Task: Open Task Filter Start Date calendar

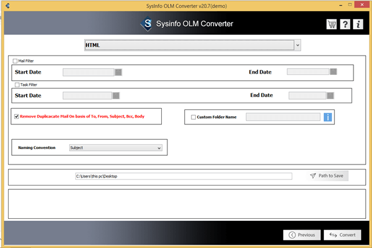Action: (116, 95)
